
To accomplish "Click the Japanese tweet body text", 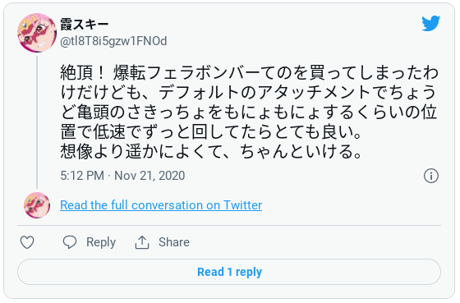I will click(249, 112).
